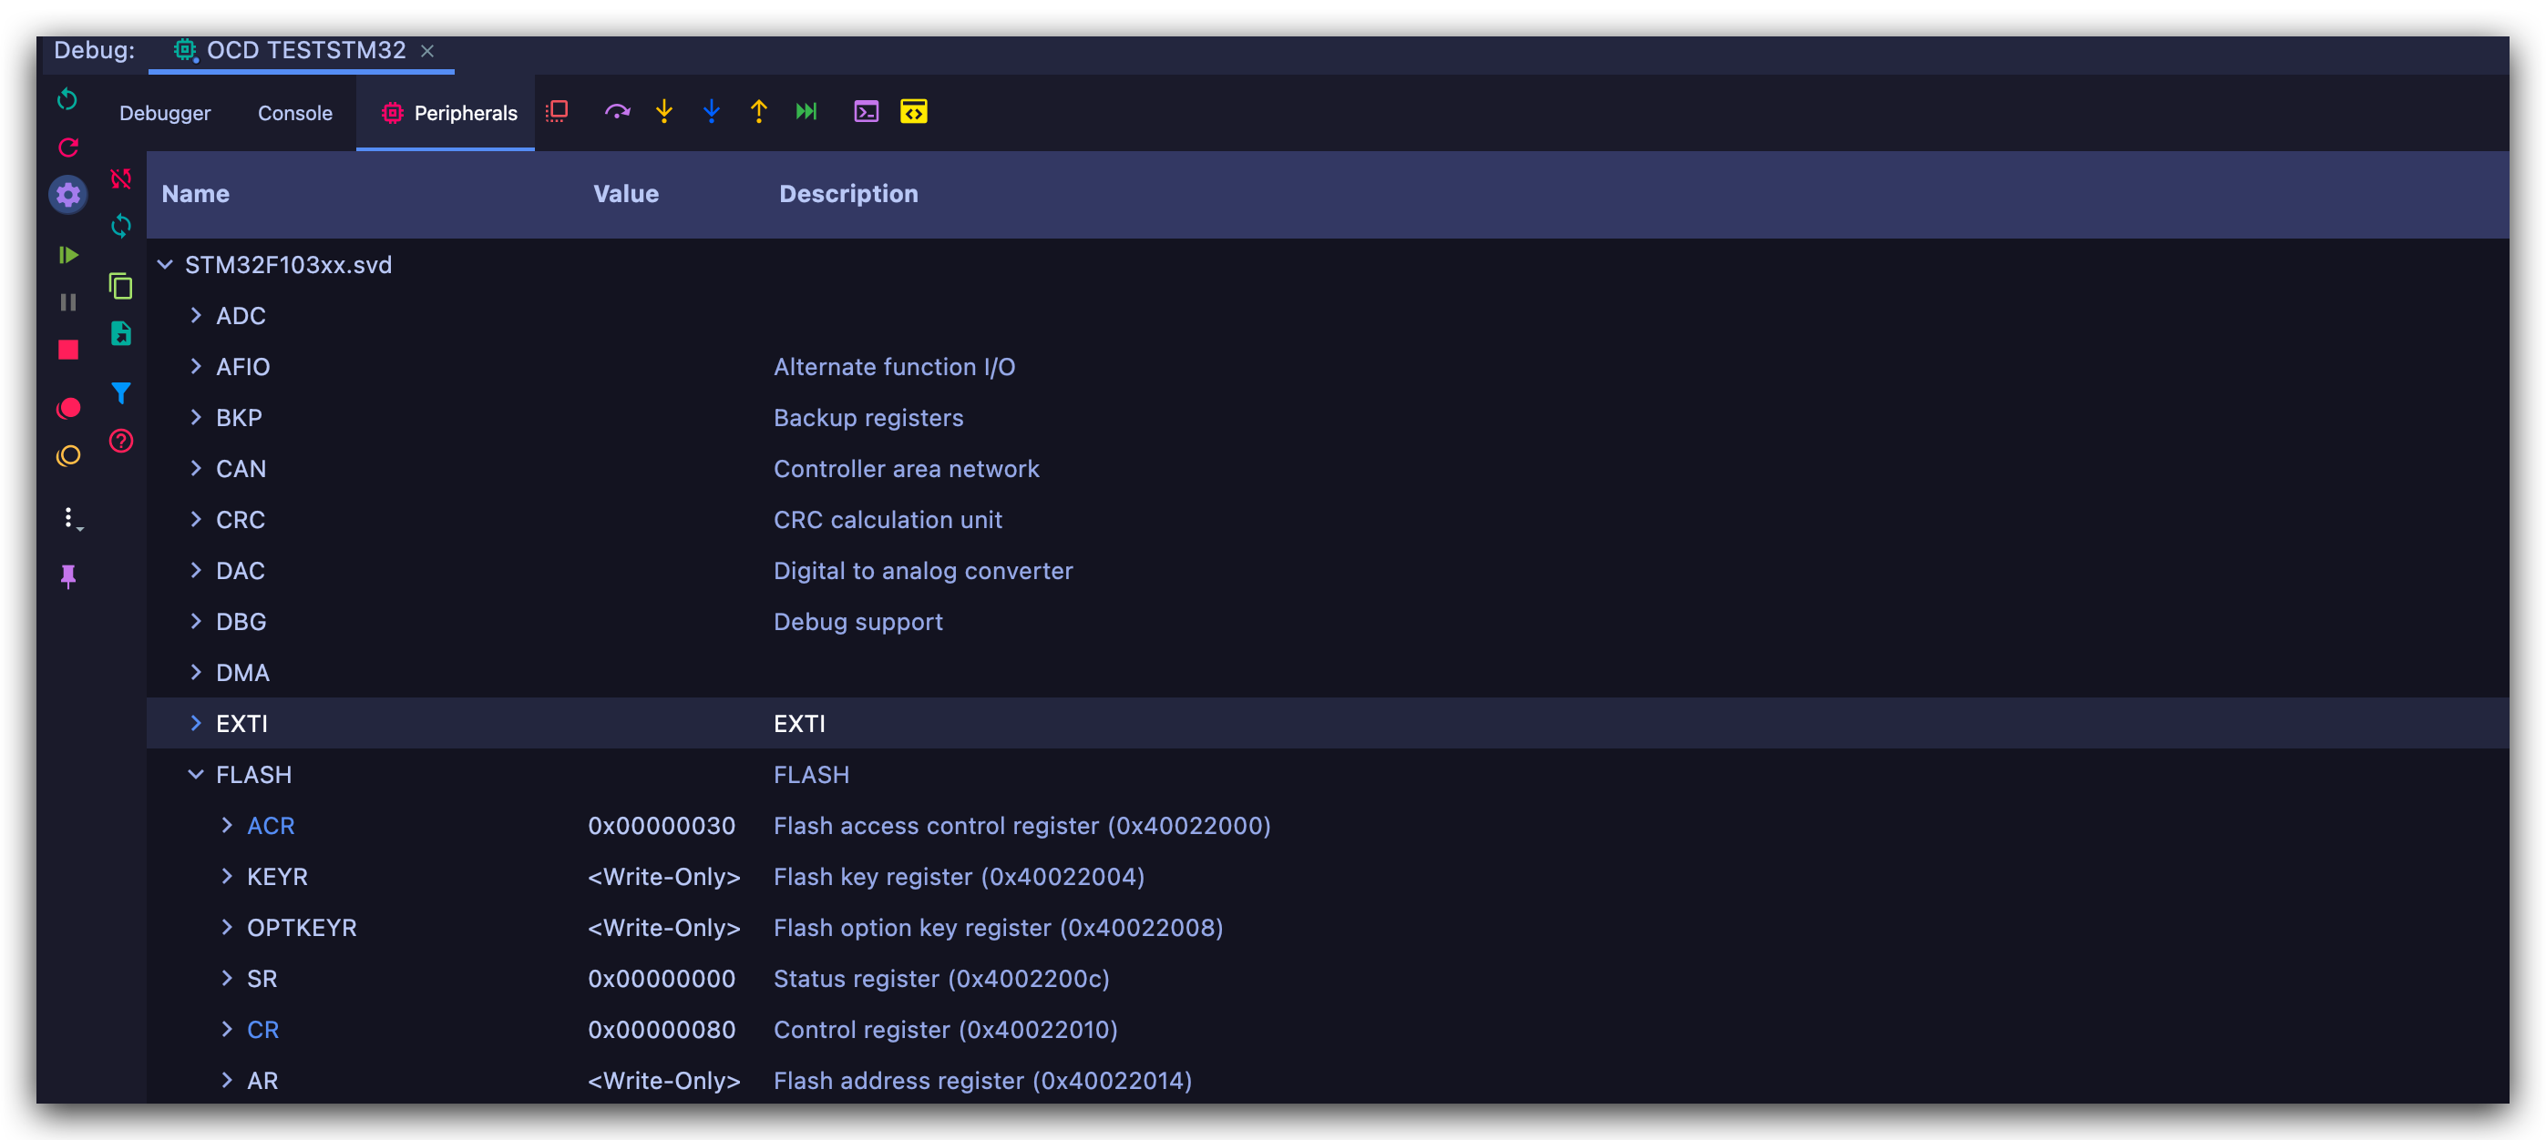The width and height of the screenshot is (2546, 1140).
Task: Click the red reset MCU arrow icon
Action: [x=67, y=148]
